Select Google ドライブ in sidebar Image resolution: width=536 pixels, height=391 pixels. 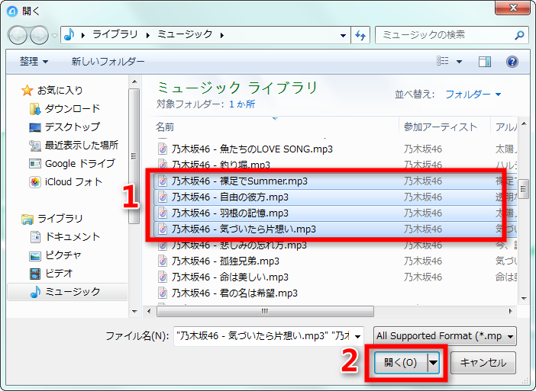pos(80,163)
